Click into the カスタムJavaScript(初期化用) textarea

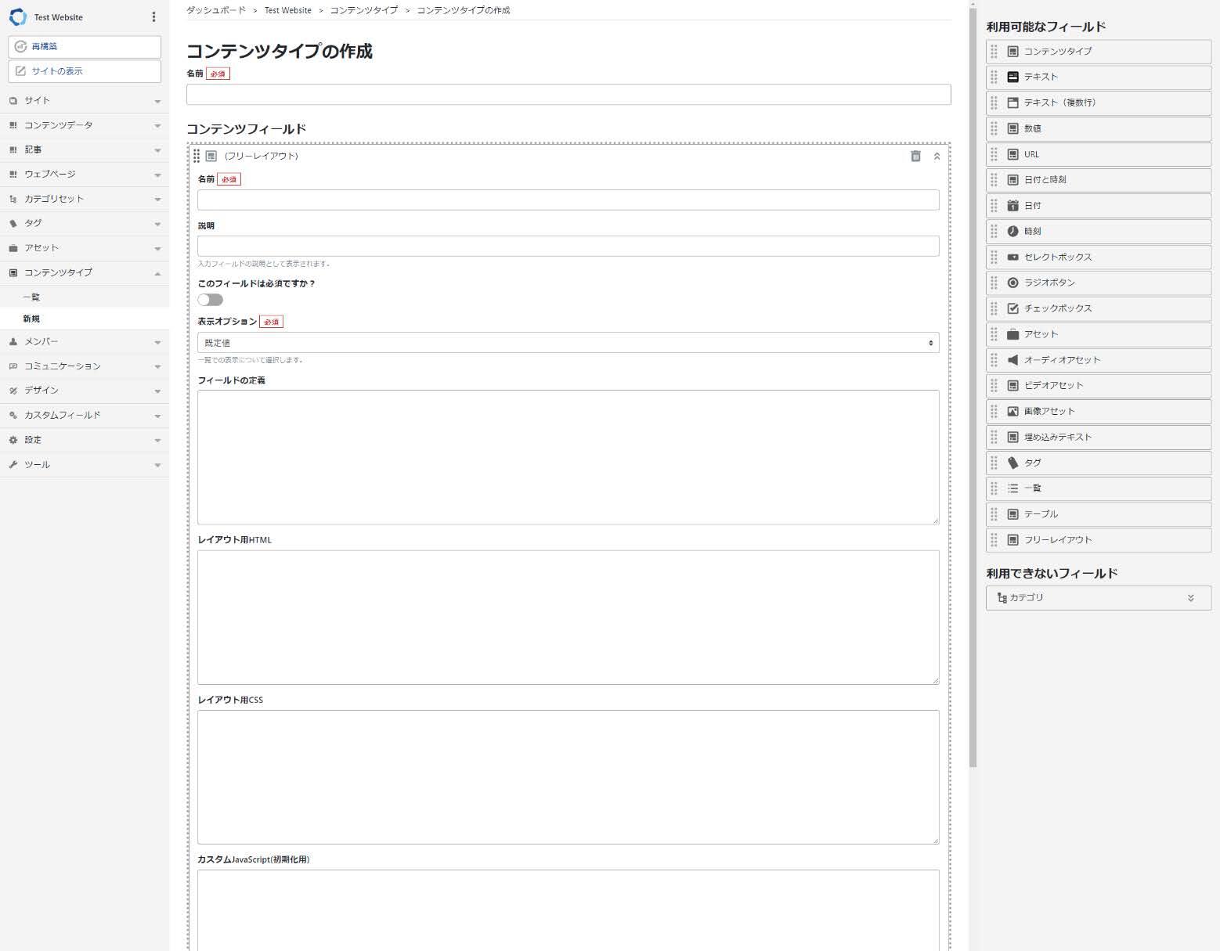pos(568,910)
